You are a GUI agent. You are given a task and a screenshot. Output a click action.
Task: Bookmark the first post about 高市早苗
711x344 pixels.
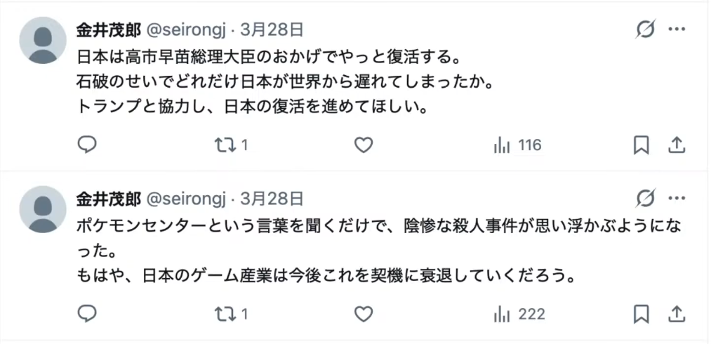click(641, 145)
